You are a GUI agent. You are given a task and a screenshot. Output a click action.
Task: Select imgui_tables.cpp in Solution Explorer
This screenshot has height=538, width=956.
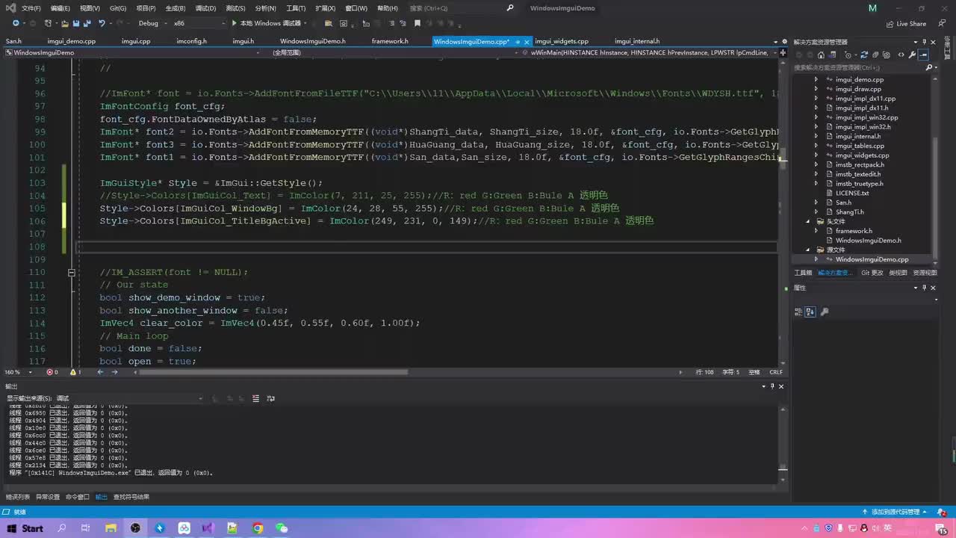tap(860, 146)
